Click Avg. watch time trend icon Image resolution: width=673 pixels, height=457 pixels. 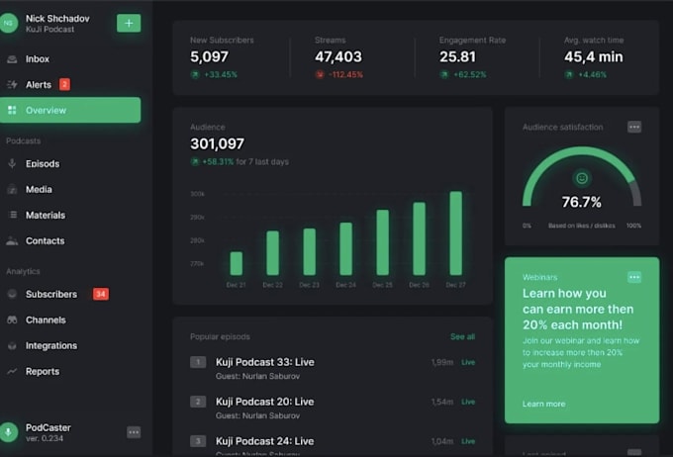click(569, 74)
